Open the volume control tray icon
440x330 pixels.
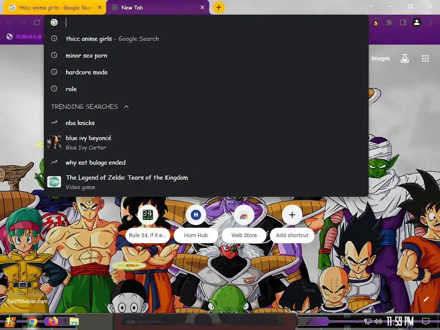378,321
